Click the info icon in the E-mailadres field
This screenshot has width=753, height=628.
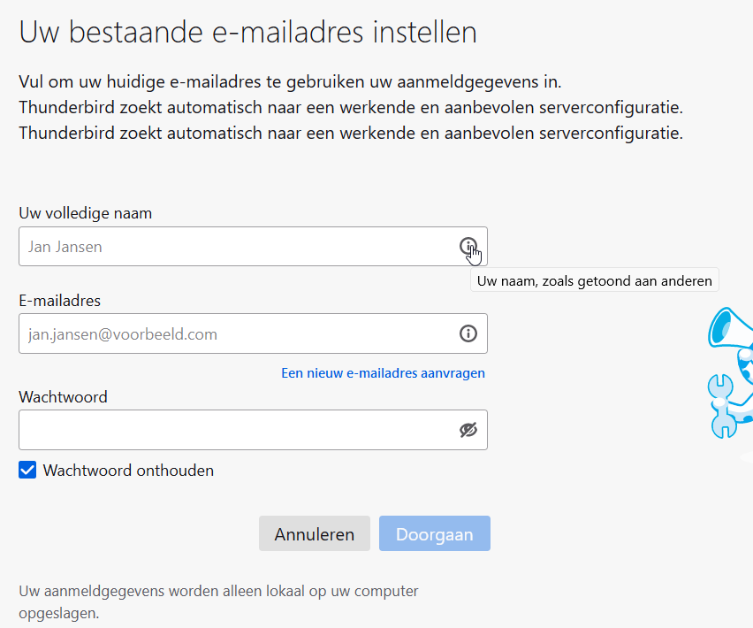[x=468, y=333]
